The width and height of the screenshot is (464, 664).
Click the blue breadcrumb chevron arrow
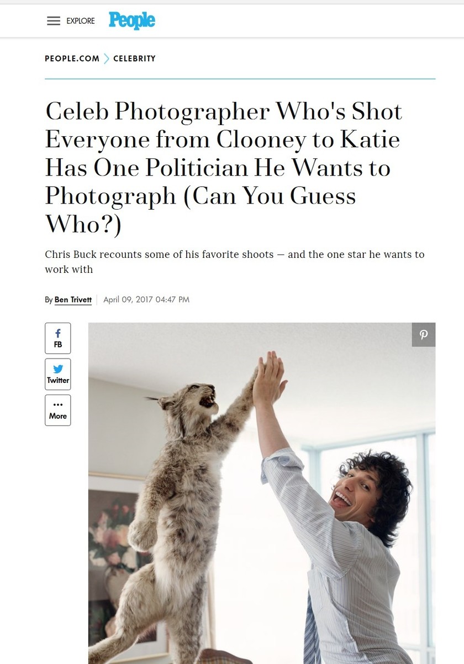[x=107, y=58]
